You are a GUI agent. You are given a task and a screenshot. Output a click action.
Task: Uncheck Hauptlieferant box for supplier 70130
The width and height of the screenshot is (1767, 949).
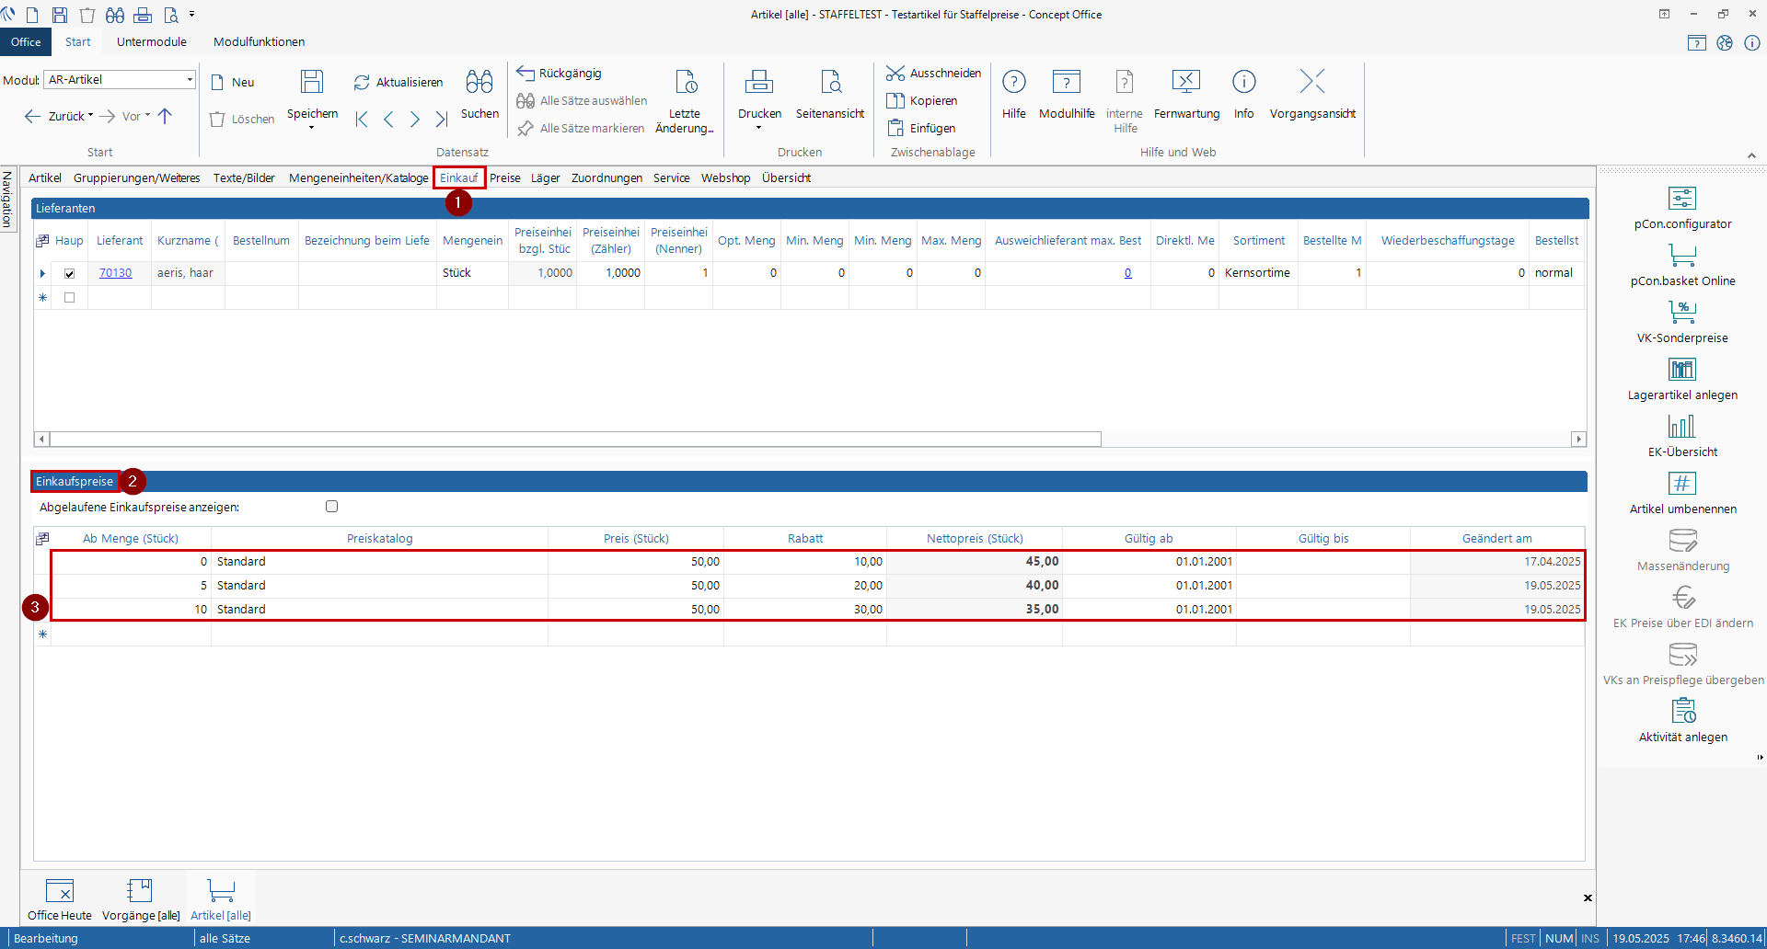tap(69, 273)
